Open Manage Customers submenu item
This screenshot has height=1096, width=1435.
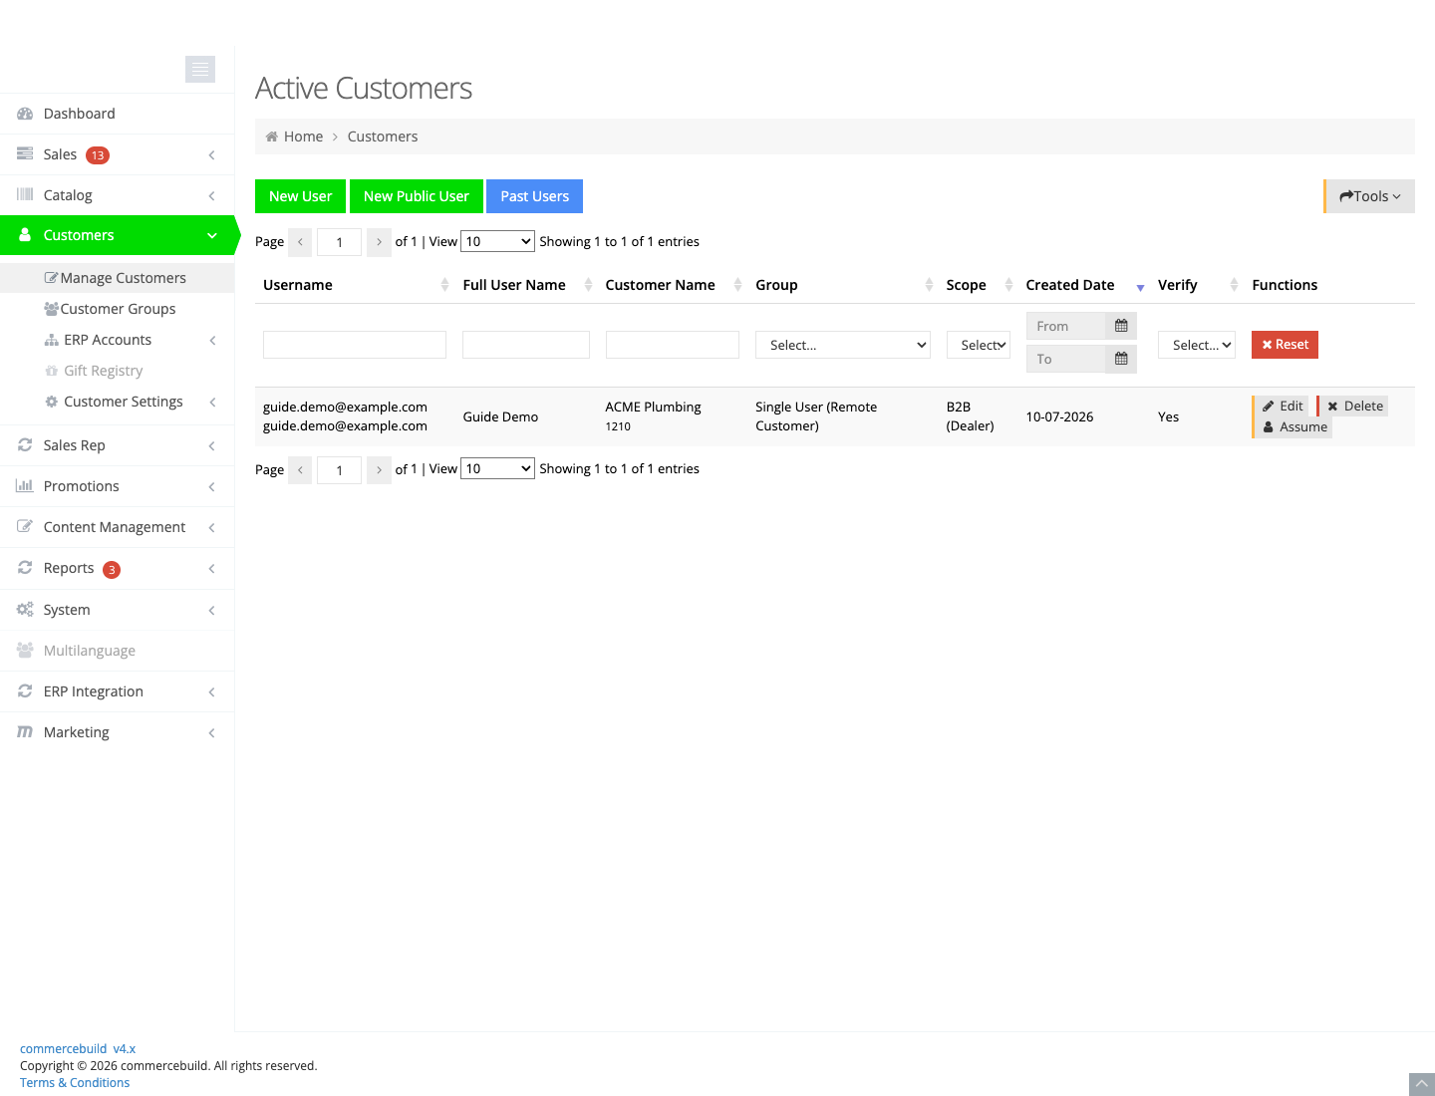(x=118, y=278)
